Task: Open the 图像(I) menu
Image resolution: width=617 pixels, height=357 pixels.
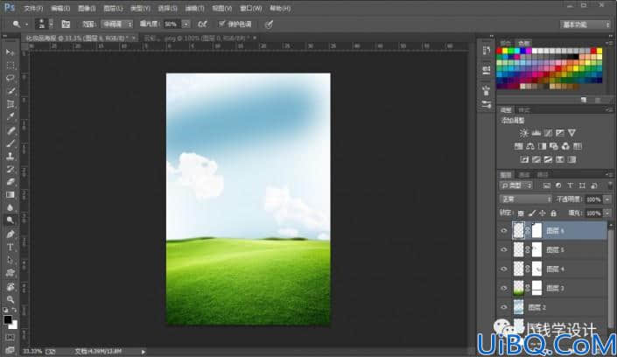Action: pos(87,8)
